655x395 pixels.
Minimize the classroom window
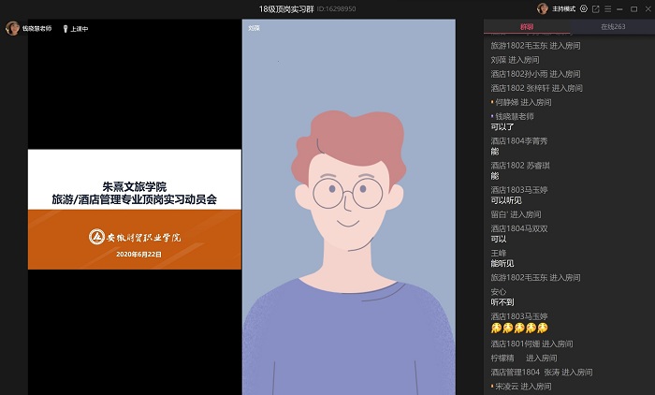[x=620, y=8]
